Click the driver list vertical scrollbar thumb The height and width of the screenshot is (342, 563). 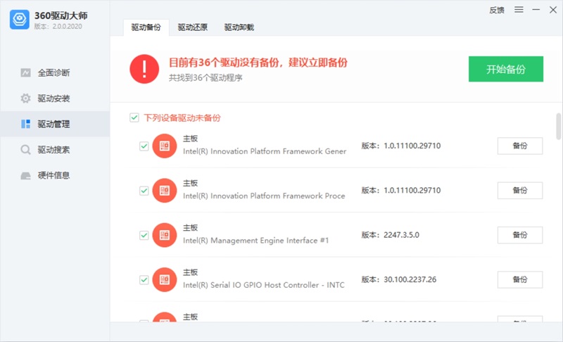558,126
